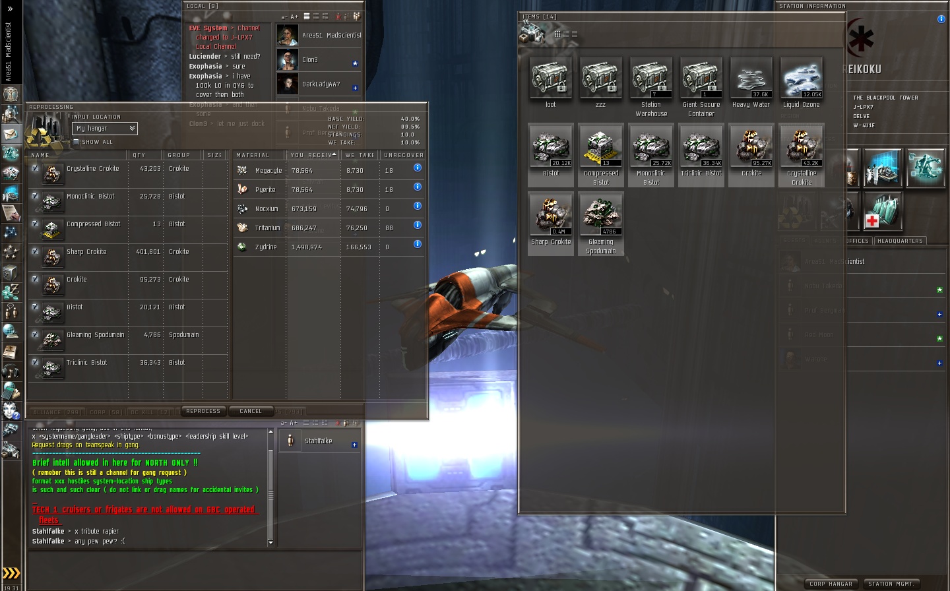950x591 pixels.
Task: Open the Heavy Water item in the Items window
Action: [x=751, y=83]
